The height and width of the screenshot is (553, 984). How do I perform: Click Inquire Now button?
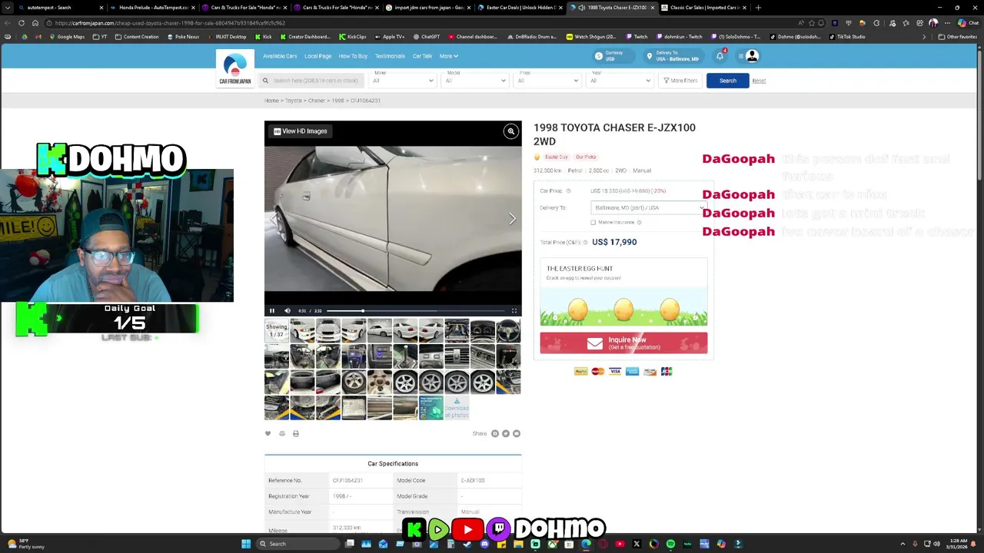(623, 343)
